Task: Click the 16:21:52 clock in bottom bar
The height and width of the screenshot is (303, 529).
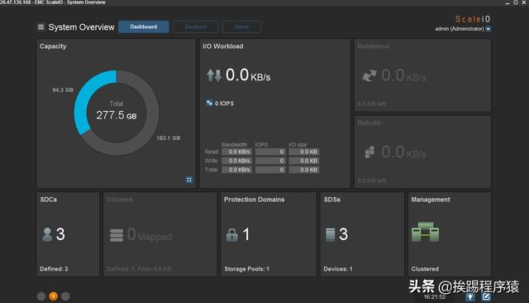Action: tap(435, 297)
